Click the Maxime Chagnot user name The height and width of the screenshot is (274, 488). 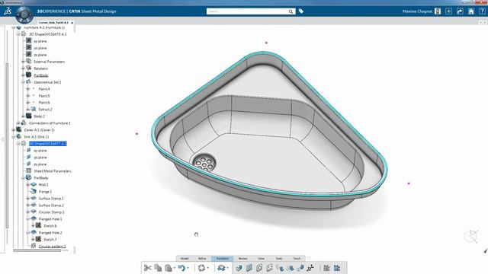pos(417,11)
